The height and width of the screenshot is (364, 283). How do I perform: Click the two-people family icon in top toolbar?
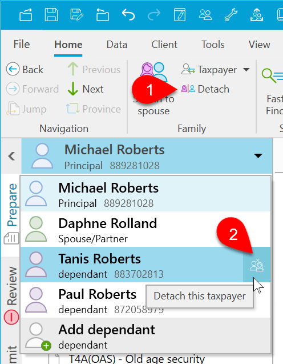pos(205,15)
